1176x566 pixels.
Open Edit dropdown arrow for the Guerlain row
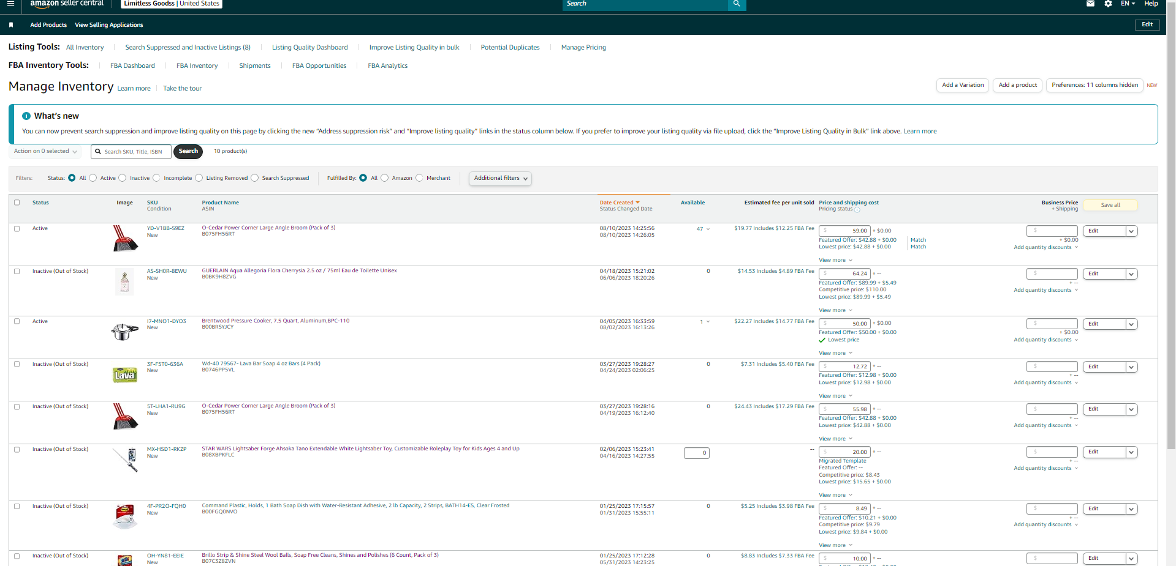[1131, 274]
